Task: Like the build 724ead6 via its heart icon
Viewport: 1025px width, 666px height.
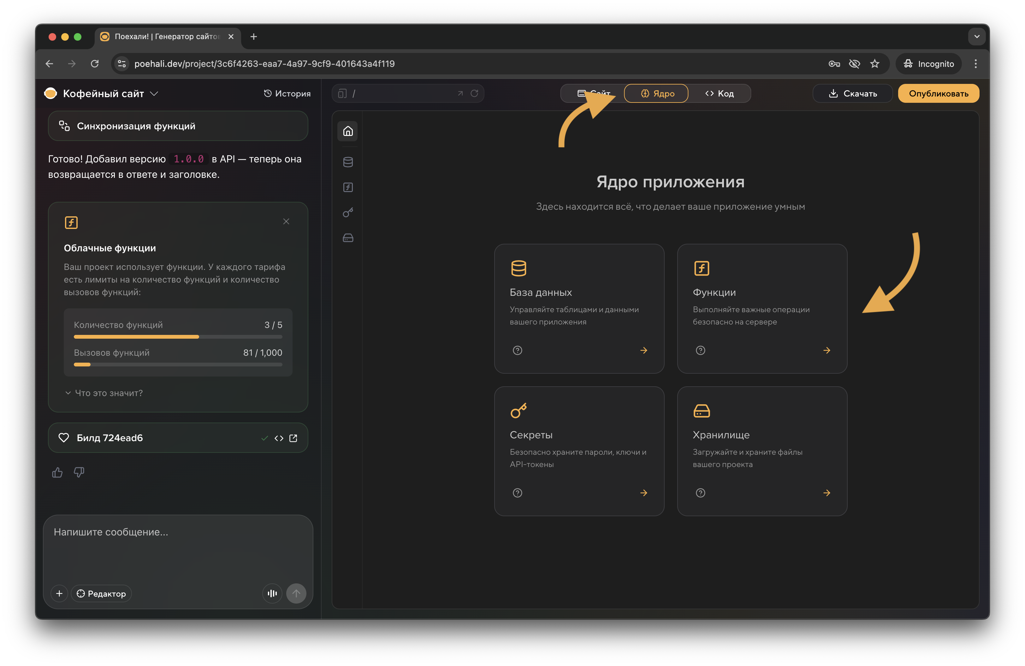Action: (64, 438)
